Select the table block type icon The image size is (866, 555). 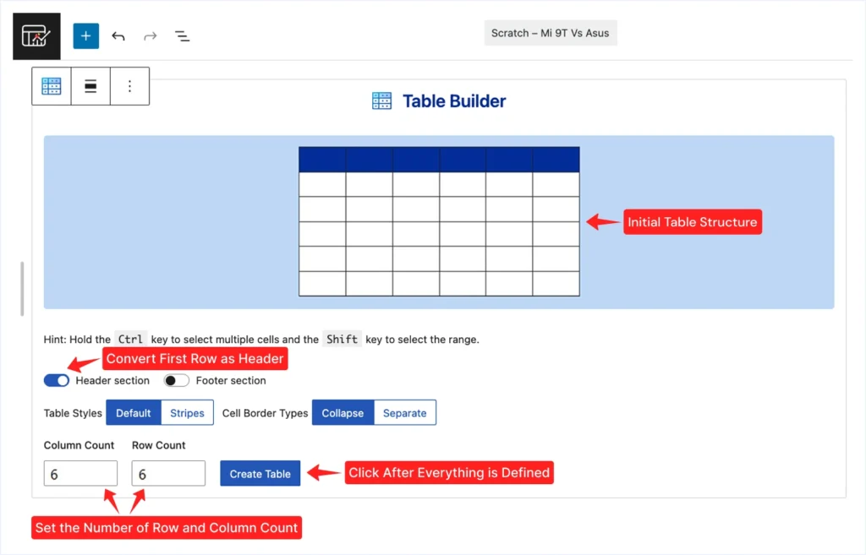pos(52,86)
